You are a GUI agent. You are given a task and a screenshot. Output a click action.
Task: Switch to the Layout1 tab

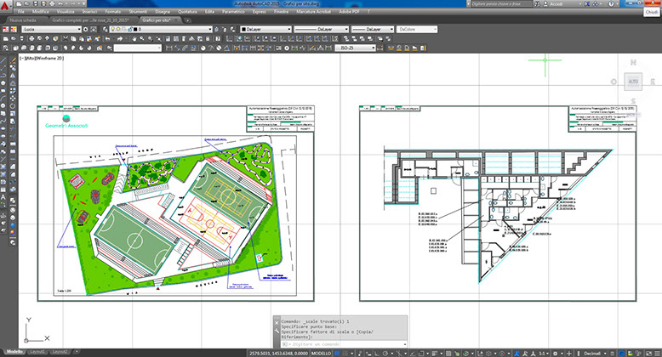[x=37, y=351]
